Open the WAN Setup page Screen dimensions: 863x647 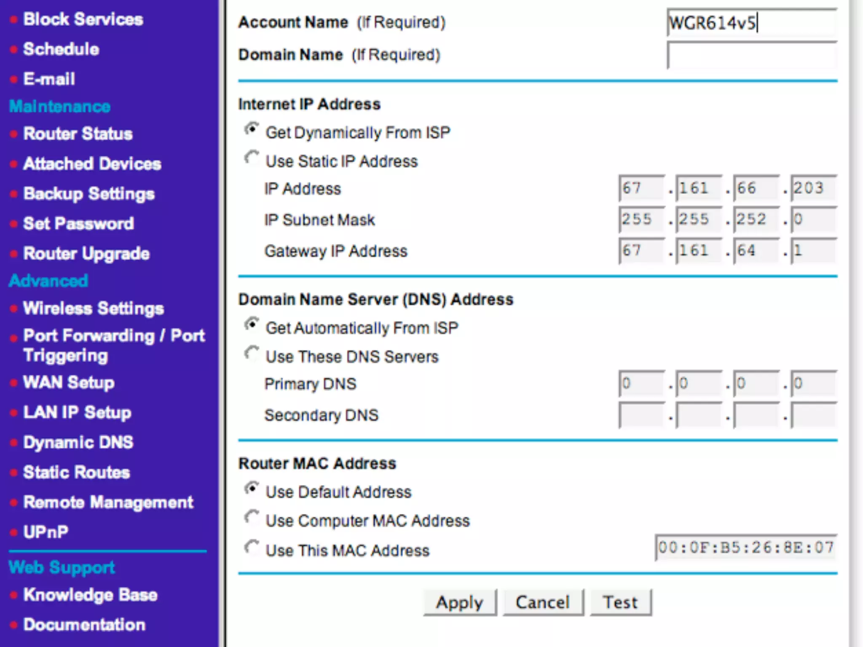click(69, 382)
